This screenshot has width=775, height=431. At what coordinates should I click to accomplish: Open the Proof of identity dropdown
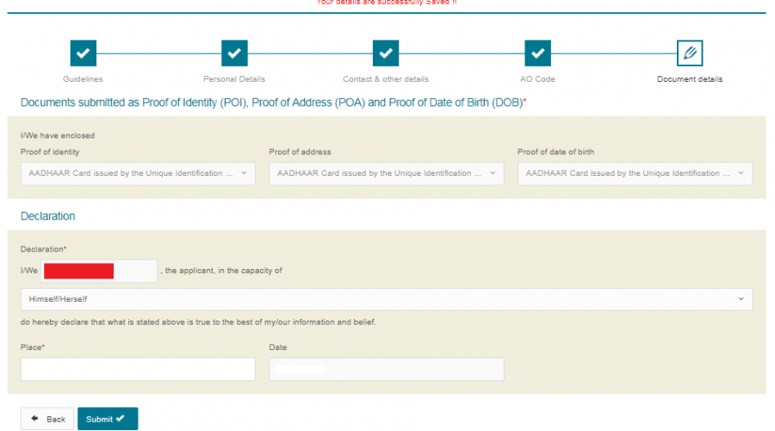click(x=138, y=173)
